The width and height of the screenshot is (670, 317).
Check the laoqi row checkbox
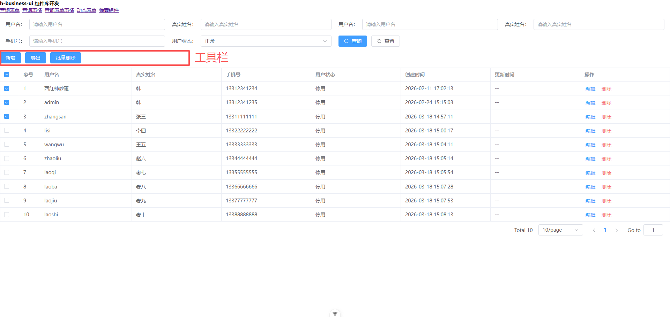7,172
